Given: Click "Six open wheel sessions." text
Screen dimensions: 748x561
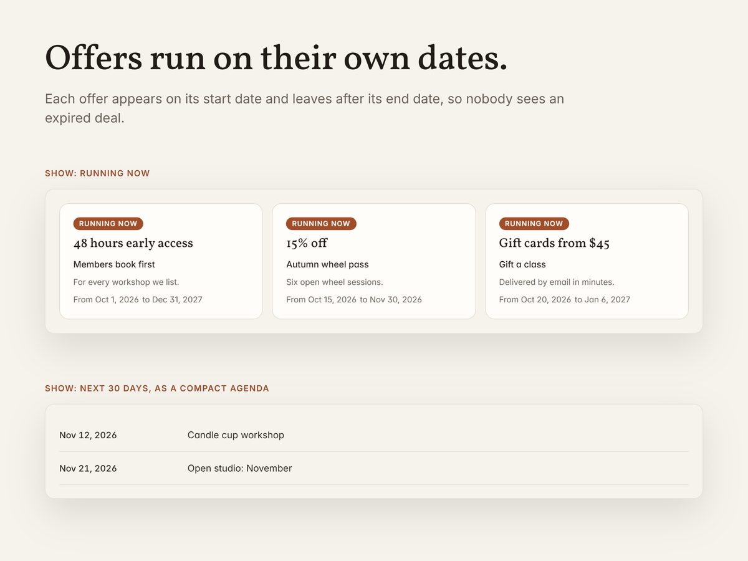Looking at the screenshot, I should 335,282.
